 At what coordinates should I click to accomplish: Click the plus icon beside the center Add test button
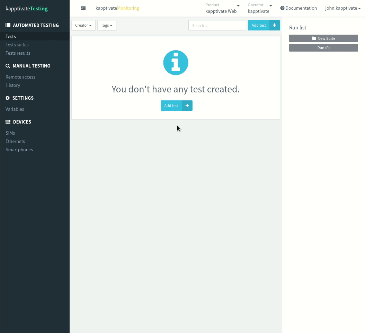(187, 106)
